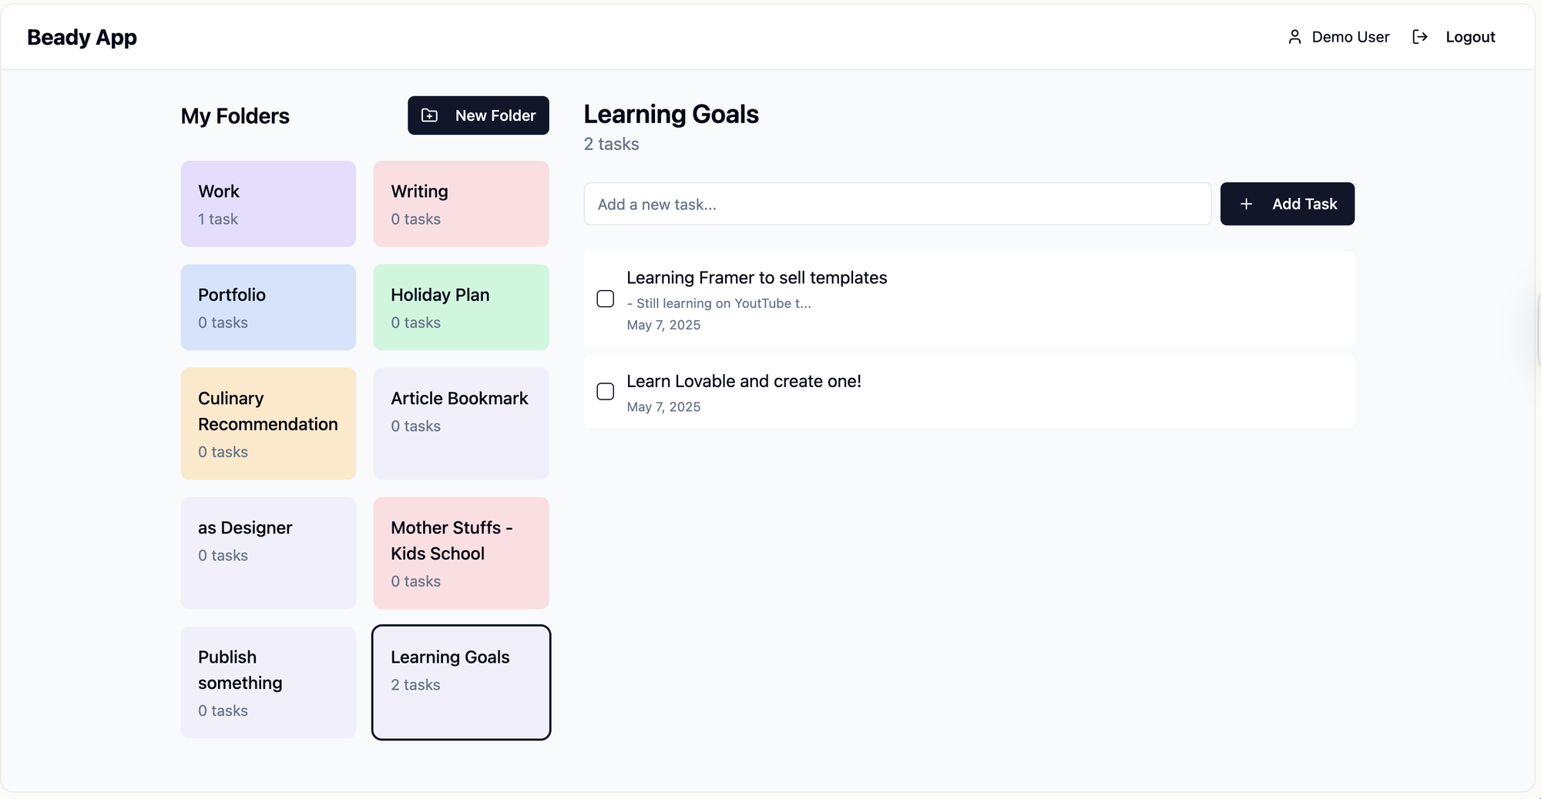Open the as Designer folder
The image size is (1541, 799).
(x=268, y=553)
